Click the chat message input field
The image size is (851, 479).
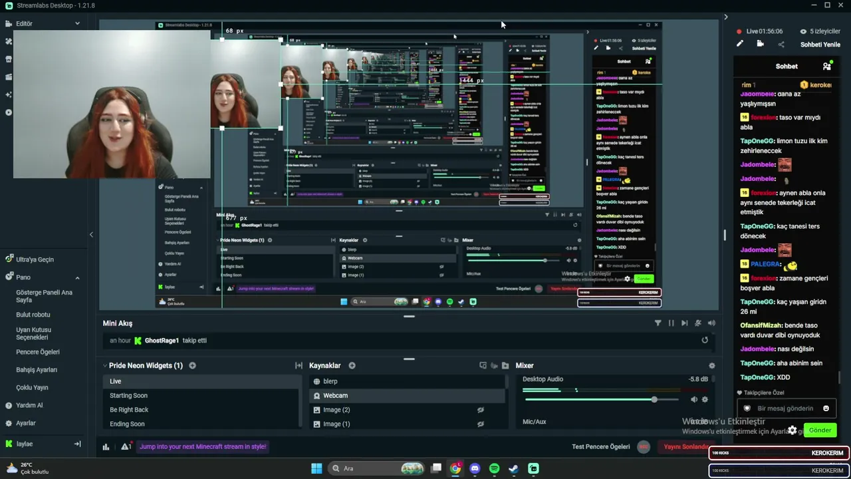(x=787, y=408)
